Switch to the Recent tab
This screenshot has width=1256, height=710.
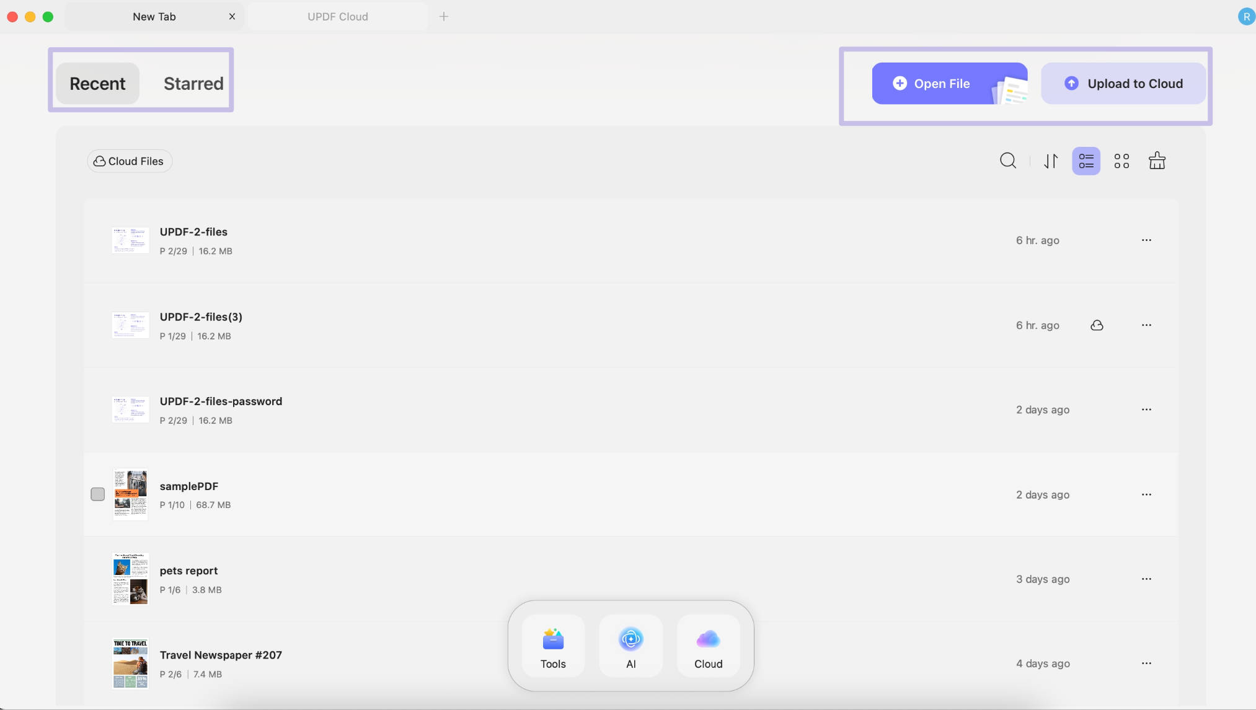coord(97,84)
